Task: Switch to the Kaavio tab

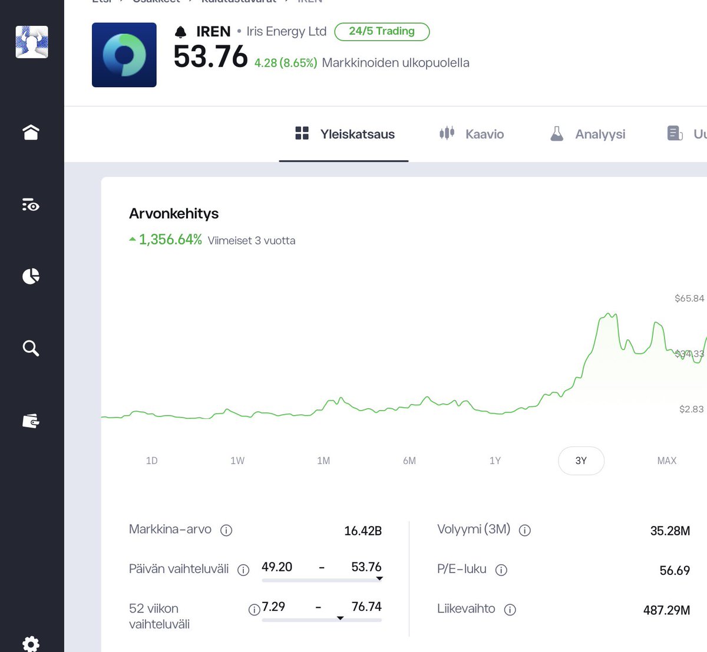Action: [x=471, y=134]
